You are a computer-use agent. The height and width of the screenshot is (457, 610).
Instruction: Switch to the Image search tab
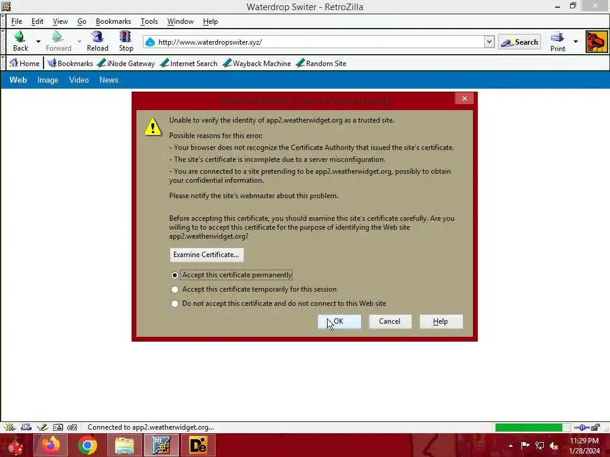pos(48,80)
